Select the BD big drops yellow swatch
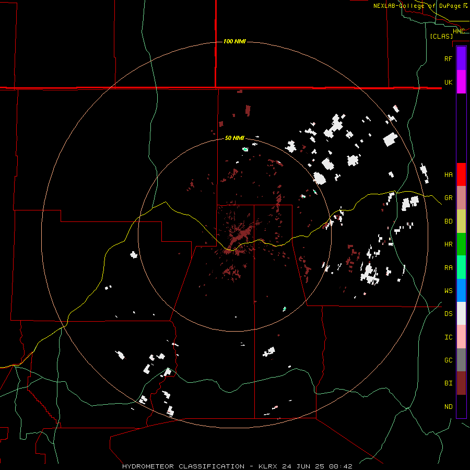470x470 pixels. coord(461,221)
